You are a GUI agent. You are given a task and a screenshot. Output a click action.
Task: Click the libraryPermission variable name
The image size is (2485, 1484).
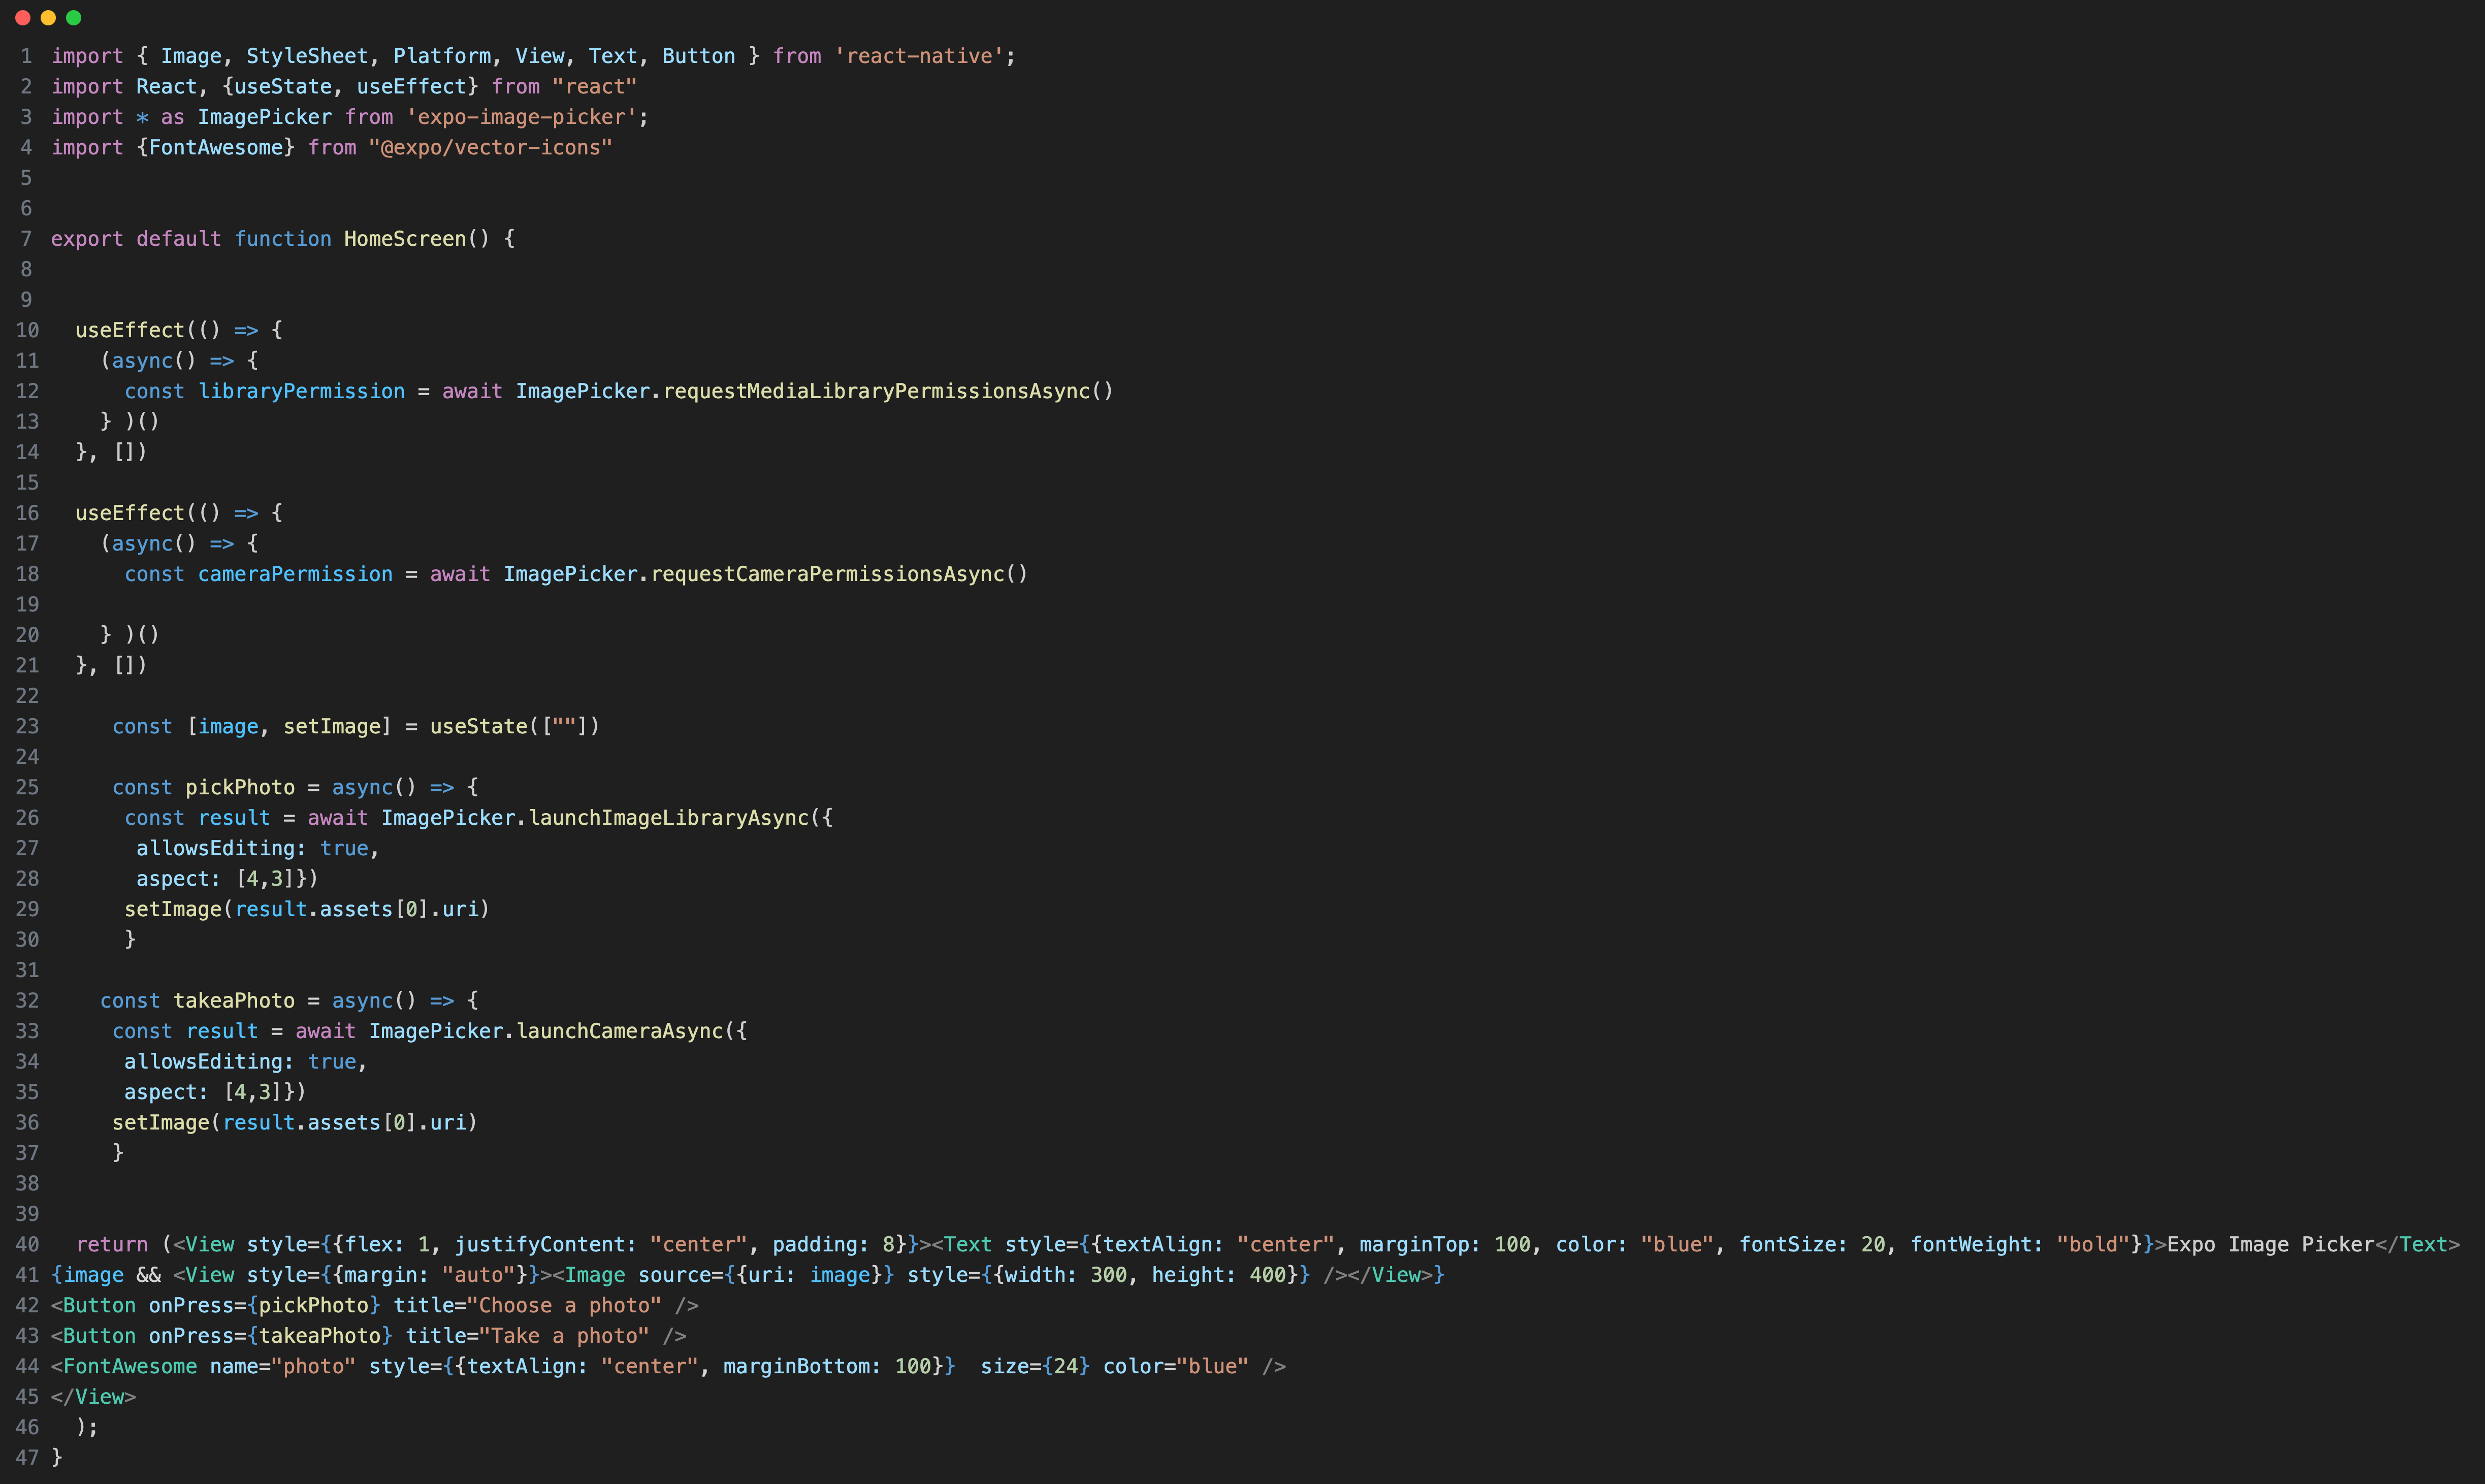301,391
